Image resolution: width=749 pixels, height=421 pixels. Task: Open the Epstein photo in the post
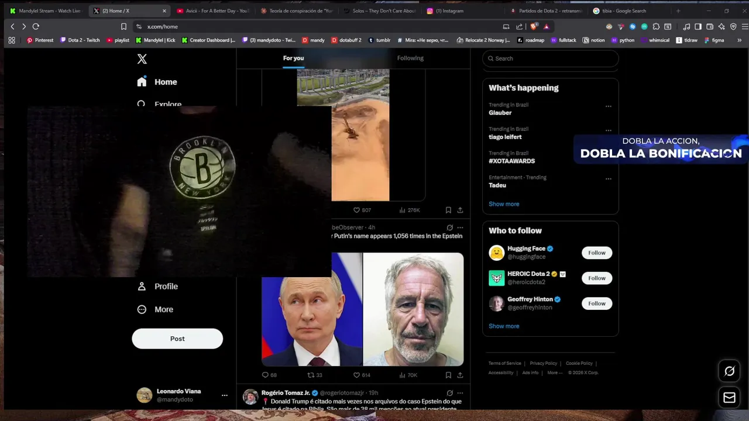(x=414, y=309)
